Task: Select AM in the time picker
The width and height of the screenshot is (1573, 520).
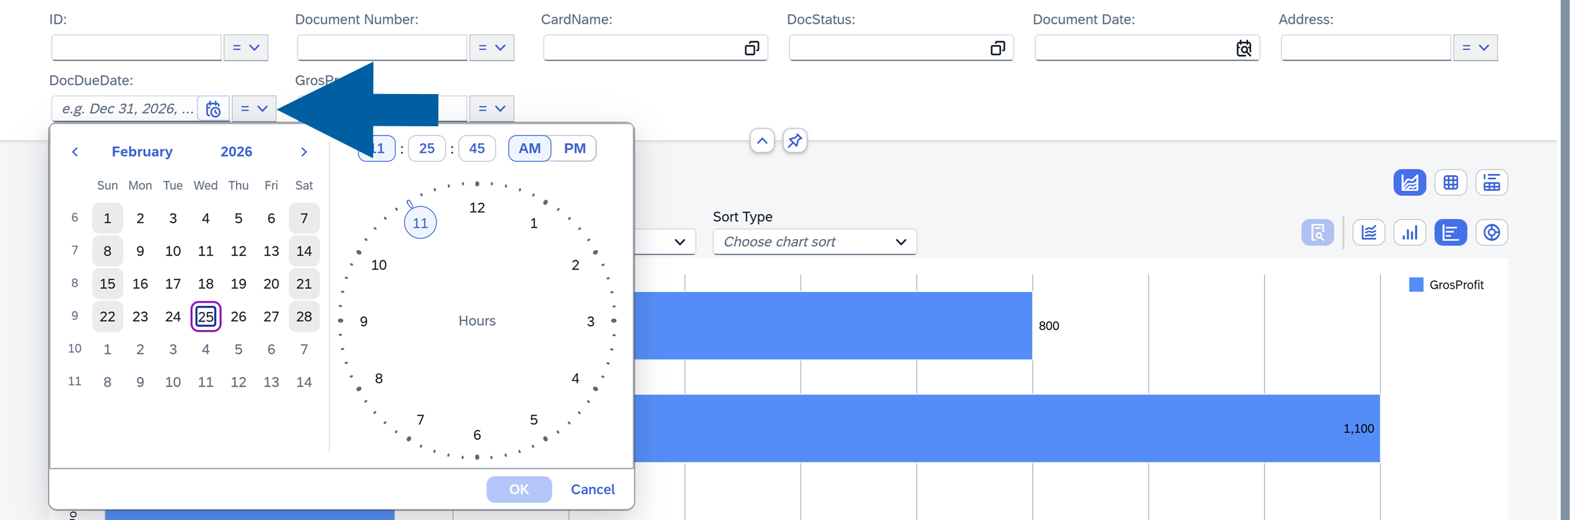Action: pyautogui.click(x=529, y=149)
